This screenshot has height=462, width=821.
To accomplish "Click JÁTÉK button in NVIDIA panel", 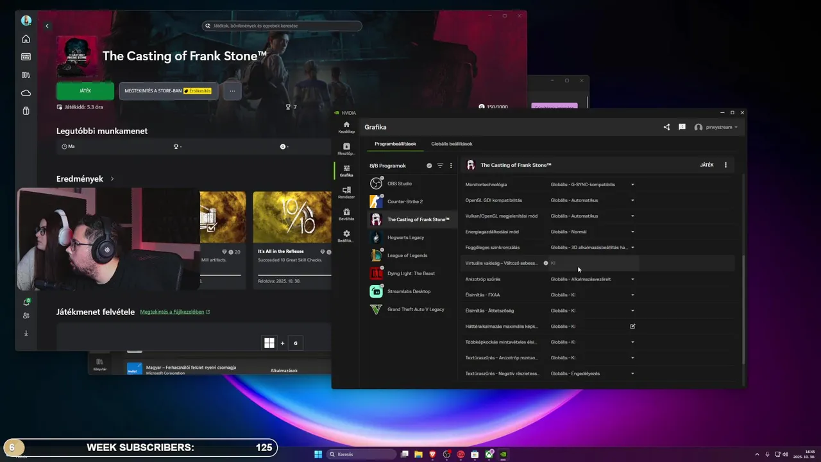I will pyautogui.click(x=707, y=165).
